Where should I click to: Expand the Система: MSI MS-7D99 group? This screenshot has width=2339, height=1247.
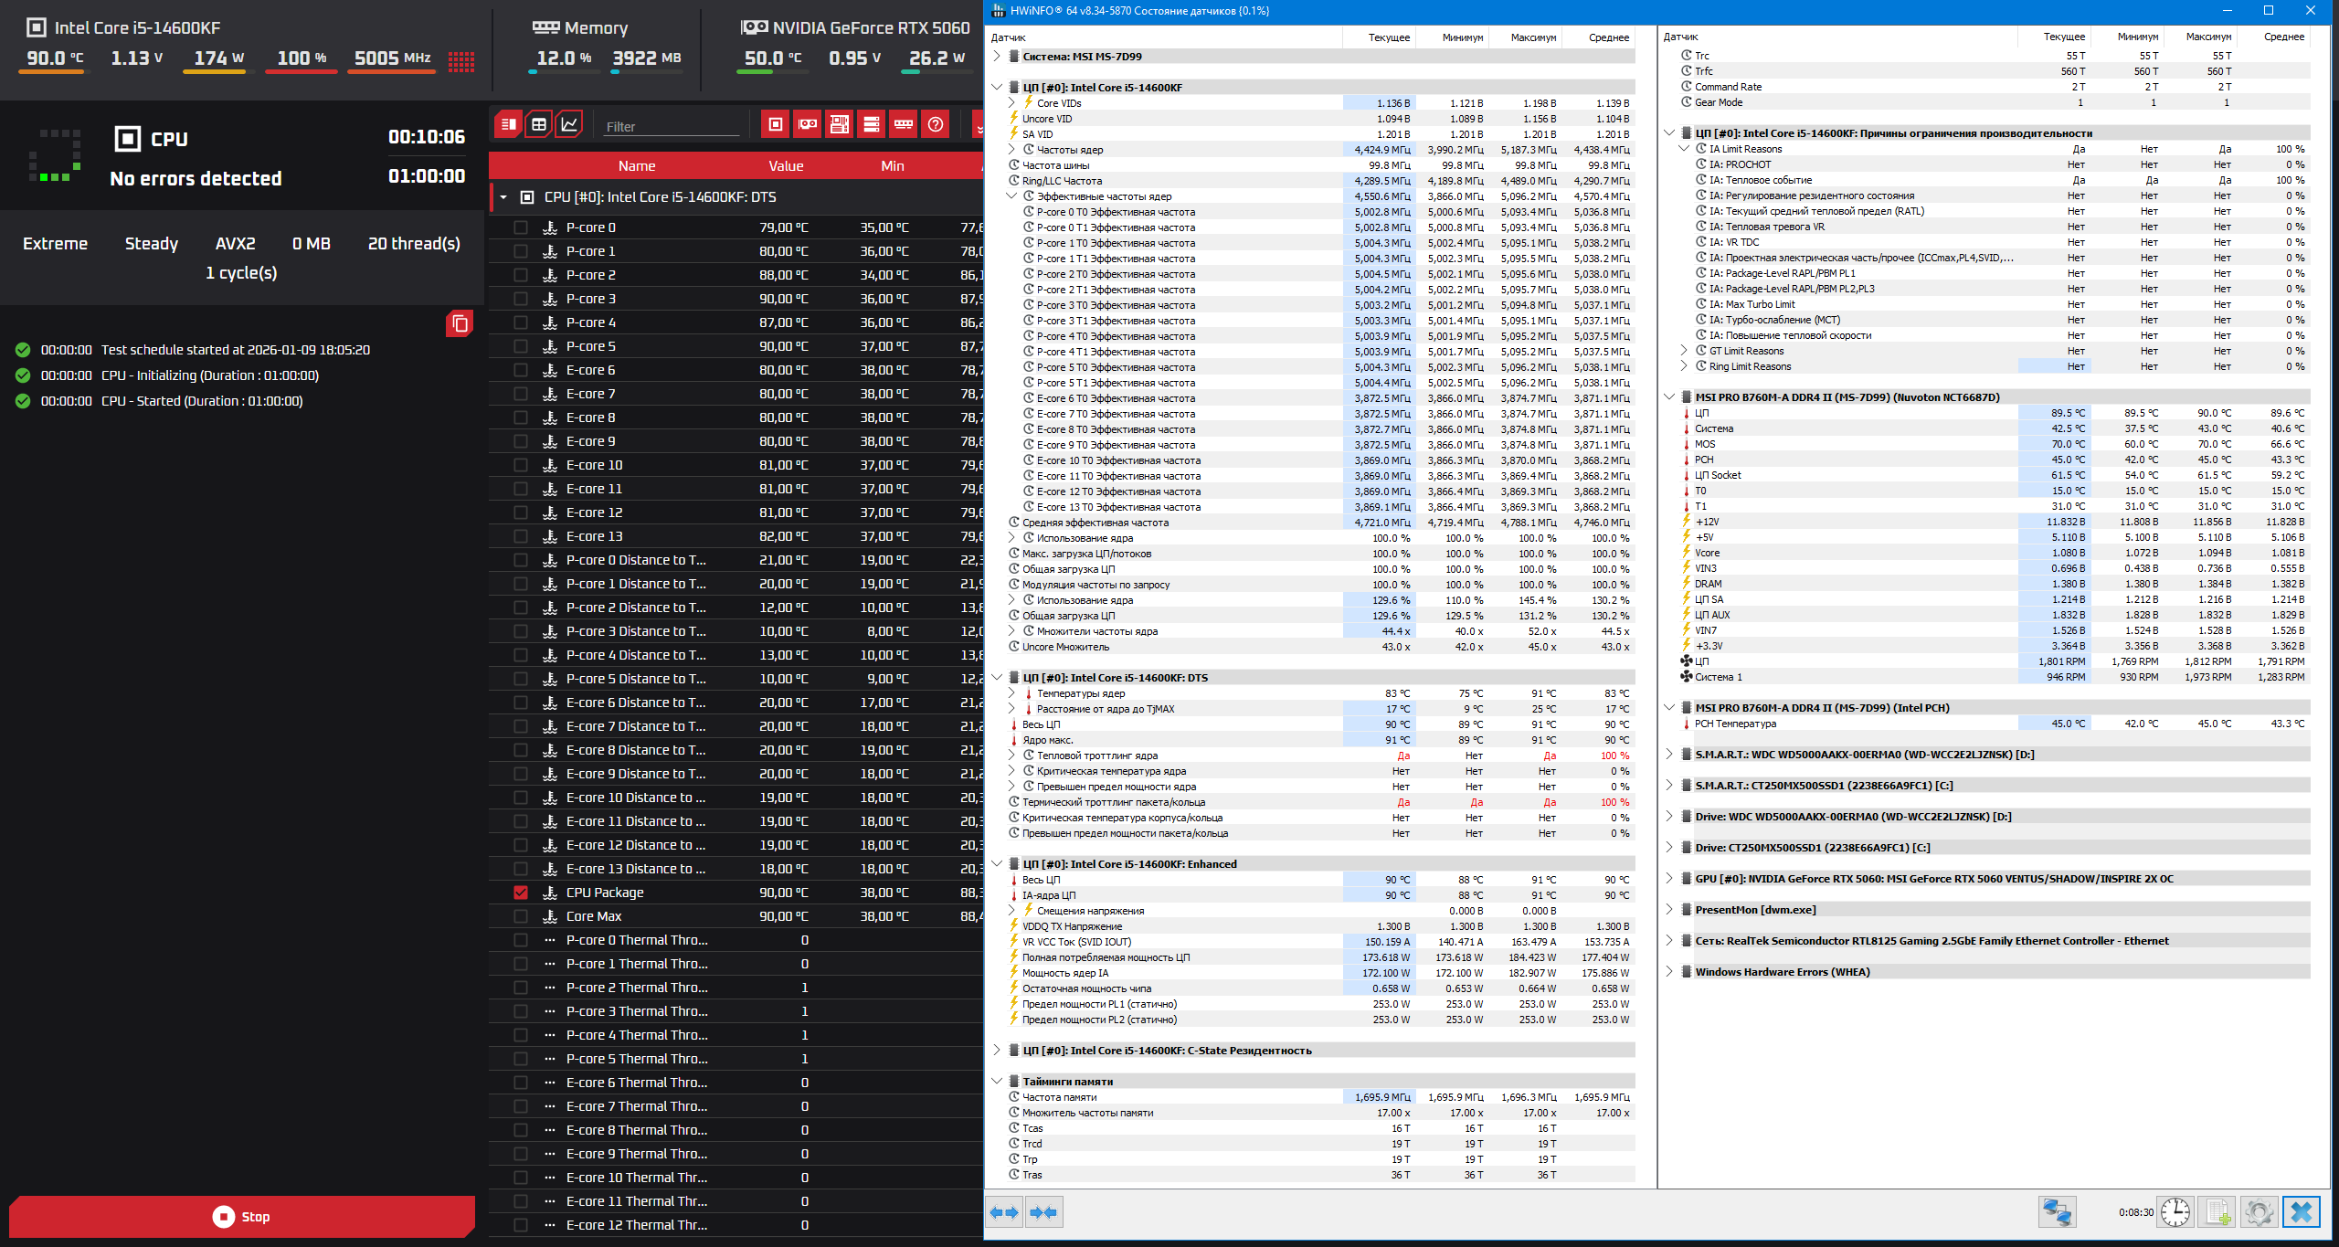(997, 57)
